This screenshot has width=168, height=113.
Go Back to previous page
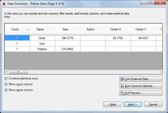[x=112, y=104]
